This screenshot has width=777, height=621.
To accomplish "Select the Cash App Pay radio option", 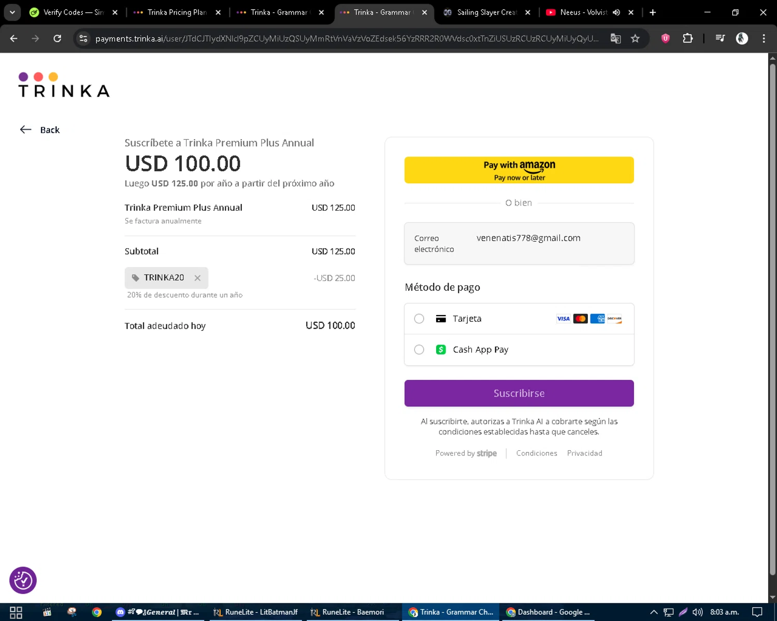I will [x=419, y=350].
